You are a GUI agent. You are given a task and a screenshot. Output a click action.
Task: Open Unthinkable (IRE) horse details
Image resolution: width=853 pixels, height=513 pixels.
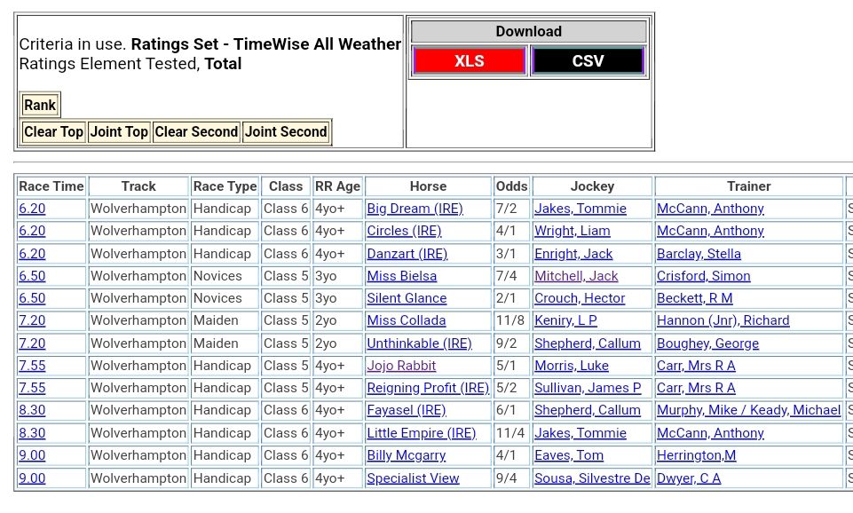coord(419,343)
